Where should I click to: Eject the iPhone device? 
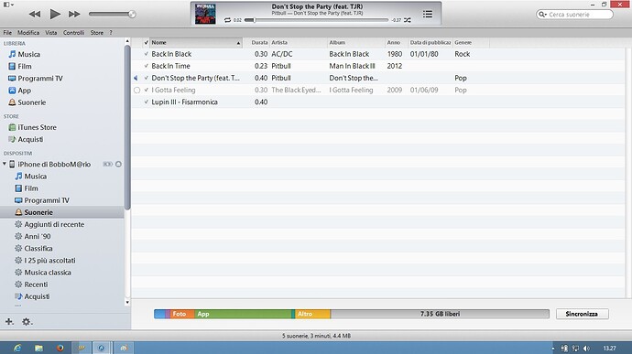click(118, 165)
